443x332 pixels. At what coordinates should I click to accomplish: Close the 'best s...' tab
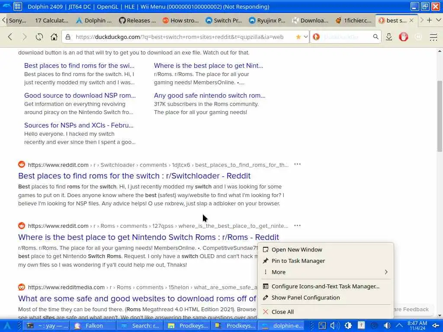(x=411, y=20)
